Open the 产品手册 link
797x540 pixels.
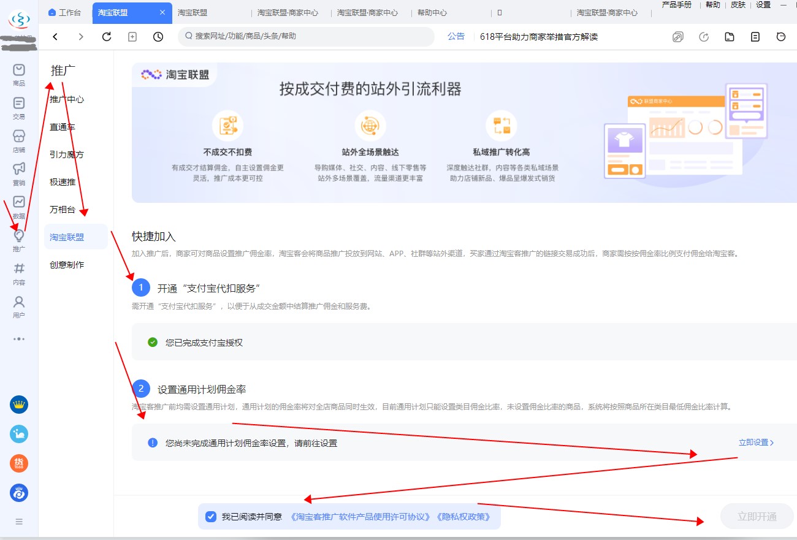(x=677, y=4)
